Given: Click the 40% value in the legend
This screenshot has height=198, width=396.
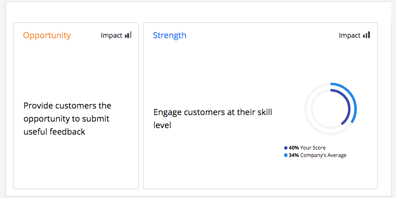Looking at the screenshot, I should click(x=294, y=148).
